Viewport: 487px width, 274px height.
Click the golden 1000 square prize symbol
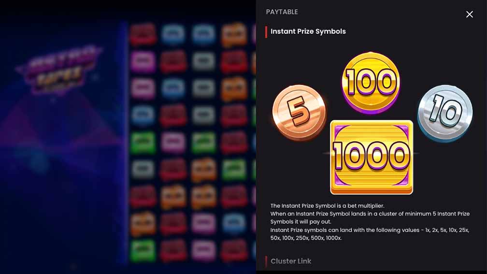pyautogui.click(x=372, y=157)
